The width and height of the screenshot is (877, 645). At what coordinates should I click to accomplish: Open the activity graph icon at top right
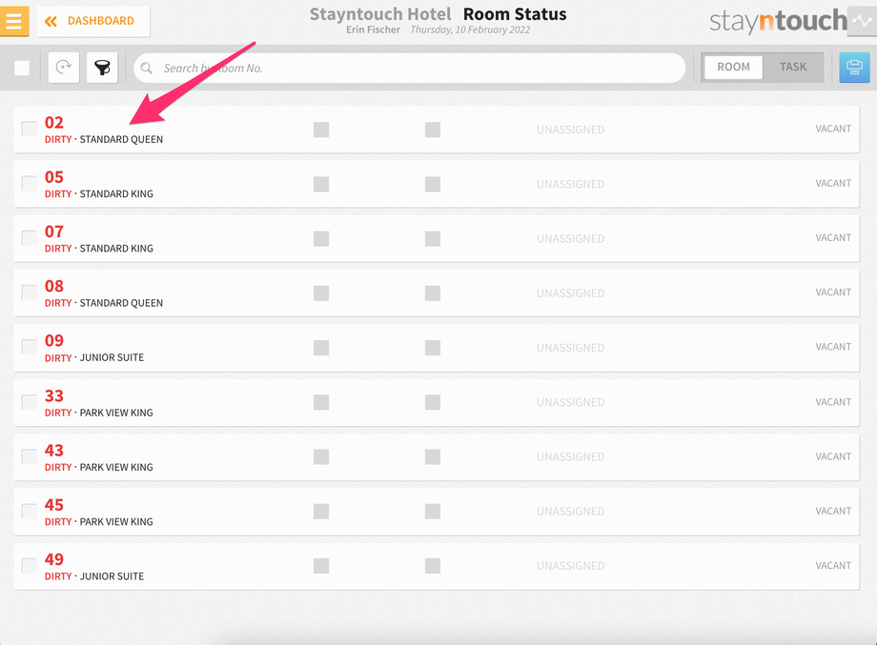click(862, 21)
